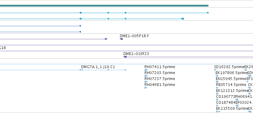Viewport: 253px width, 113px height.
Task: Select the RH04681.5prime EST label
Action: click(x=160, y=84)
